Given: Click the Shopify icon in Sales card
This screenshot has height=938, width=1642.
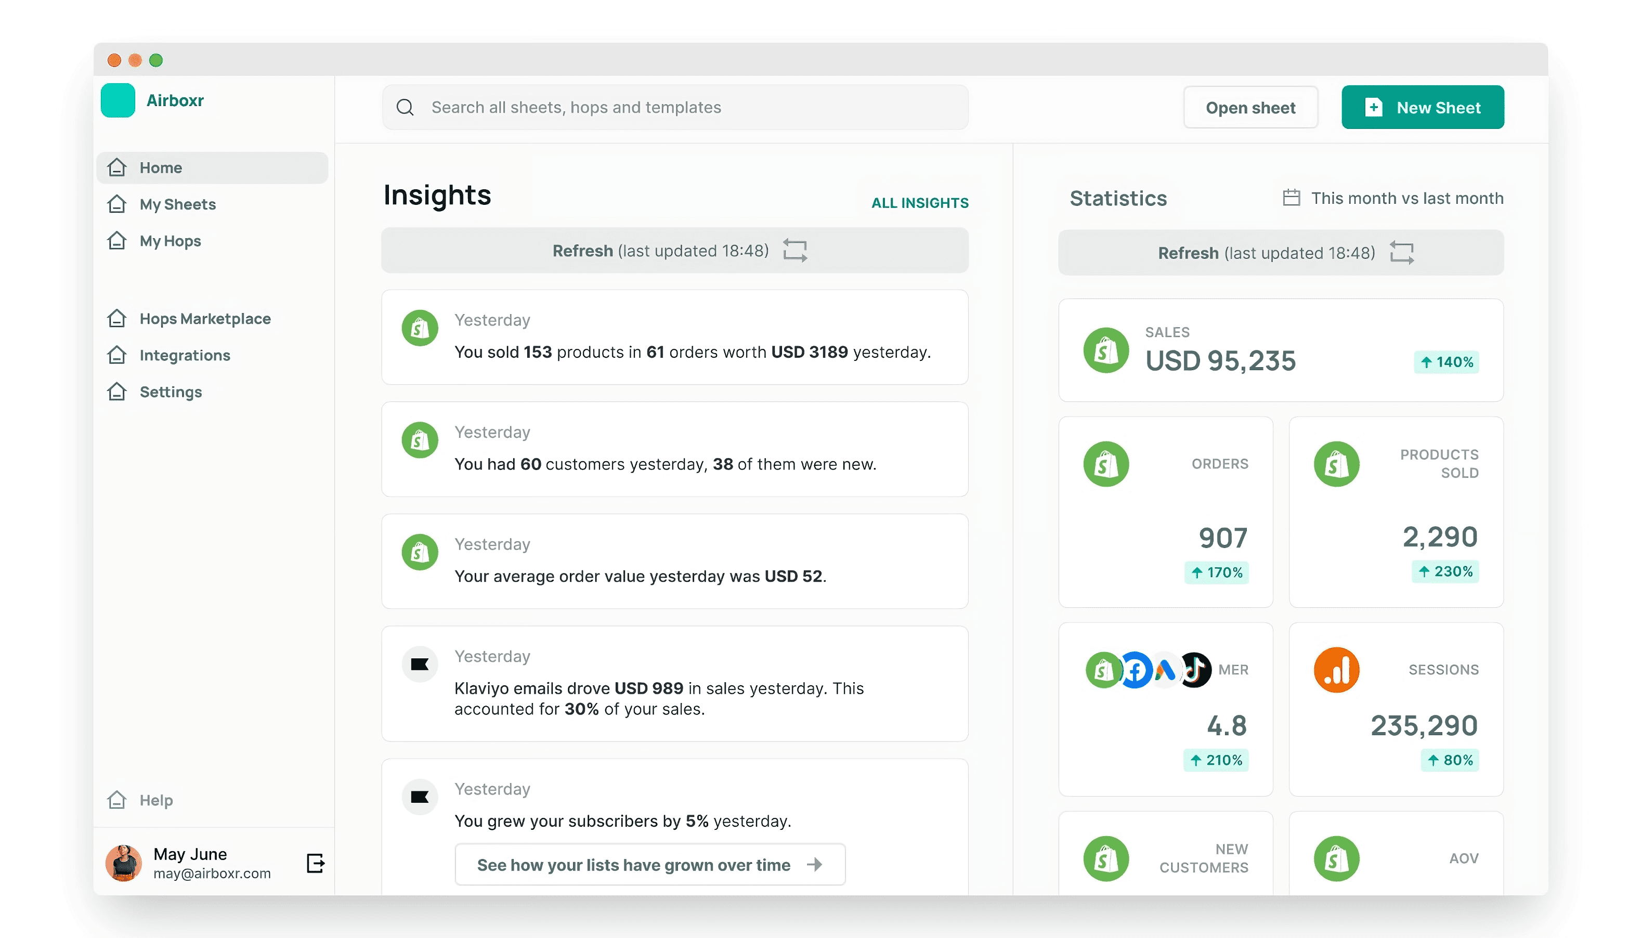Looking at the screenshot, I should coord(1105,350).
